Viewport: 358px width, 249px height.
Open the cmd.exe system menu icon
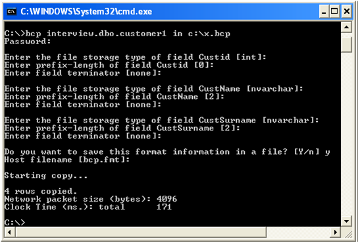click(11, 11)
